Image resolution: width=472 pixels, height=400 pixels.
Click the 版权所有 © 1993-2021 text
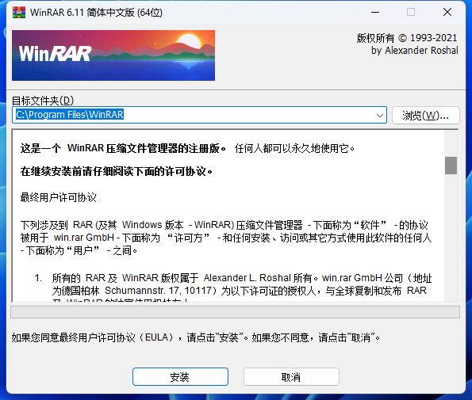click(407, 38)
